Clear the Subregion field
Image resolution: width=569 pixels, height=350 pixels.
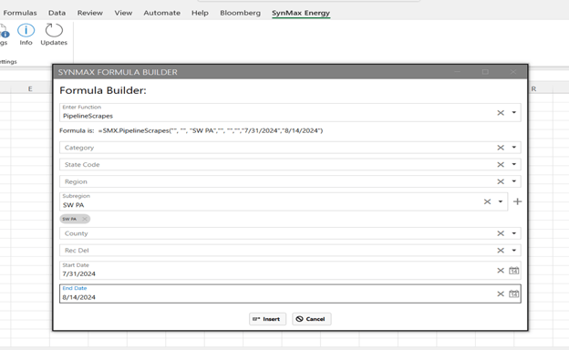[x=487, y=201]
